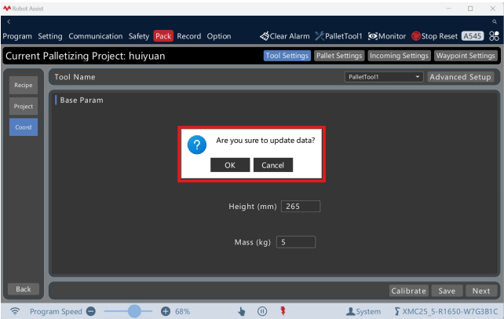The height and width of the screenshot is (319, 504).
Task: Increase program speed with plus icon
Action: pos(166,311)
